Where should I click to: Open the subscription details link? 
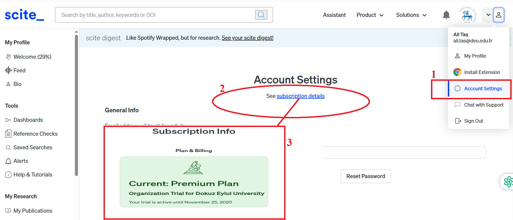(x=300, y=96)
